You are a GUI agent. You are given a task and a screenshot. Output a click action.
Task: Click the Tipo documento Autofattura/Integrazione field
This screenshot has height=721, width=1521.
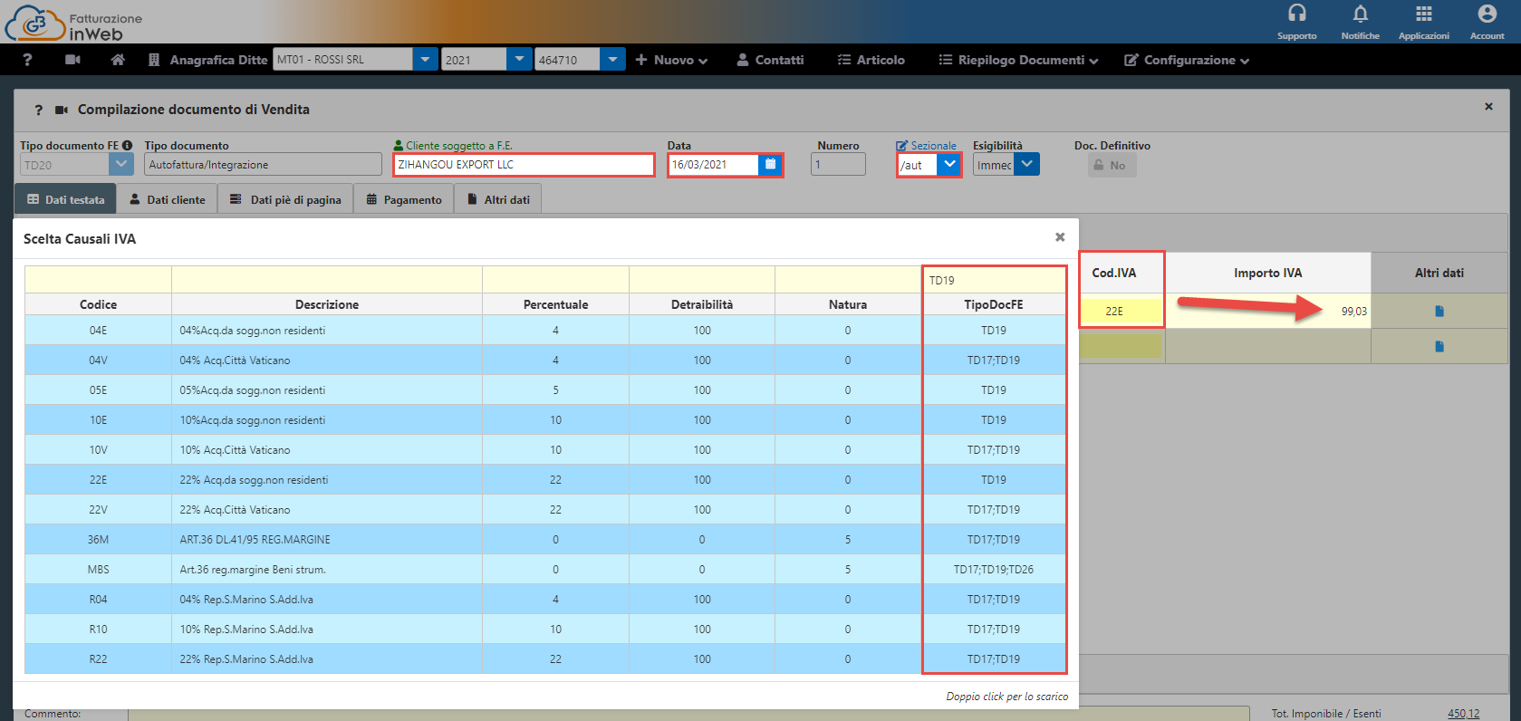click(x=263, y=164)
